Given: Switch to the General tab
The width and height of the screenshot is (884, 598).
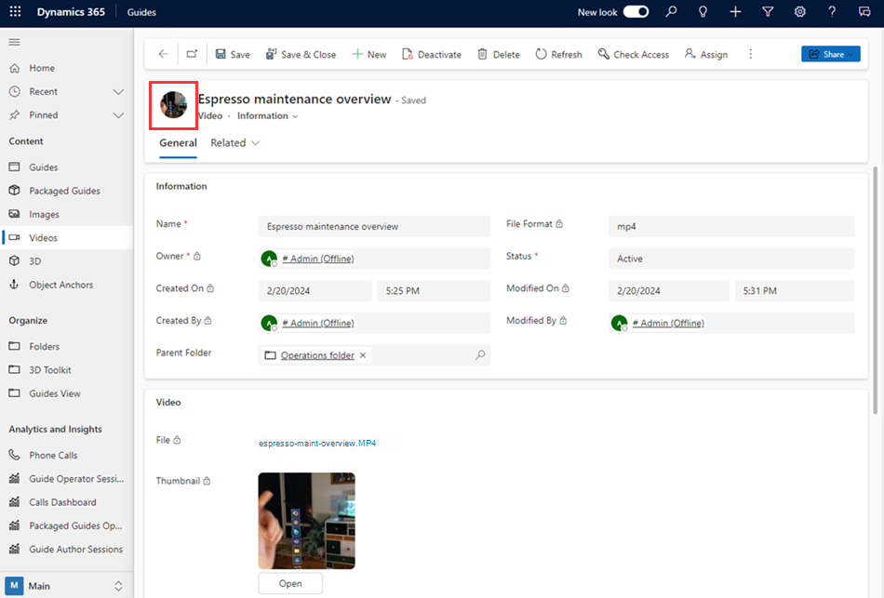Looking at the screenshot, I should click(177, 142).
